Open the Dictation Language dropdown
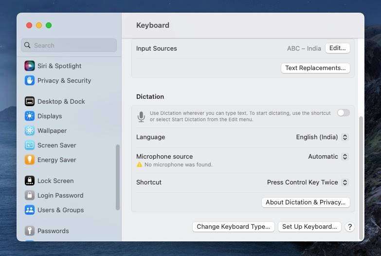This screenshot has width=381, height=256. [322, 137]
